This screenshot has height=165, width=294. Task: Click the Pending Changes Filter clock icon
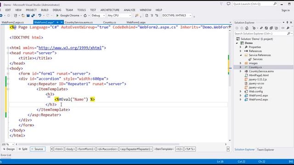point(254,28)
